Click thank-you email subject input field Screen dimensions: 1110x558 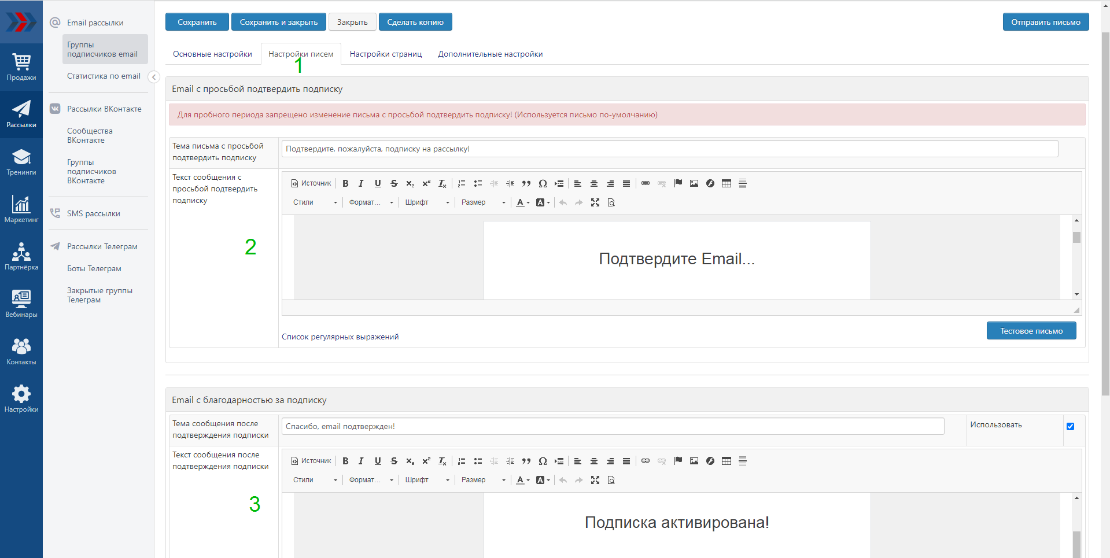(613, 426)
